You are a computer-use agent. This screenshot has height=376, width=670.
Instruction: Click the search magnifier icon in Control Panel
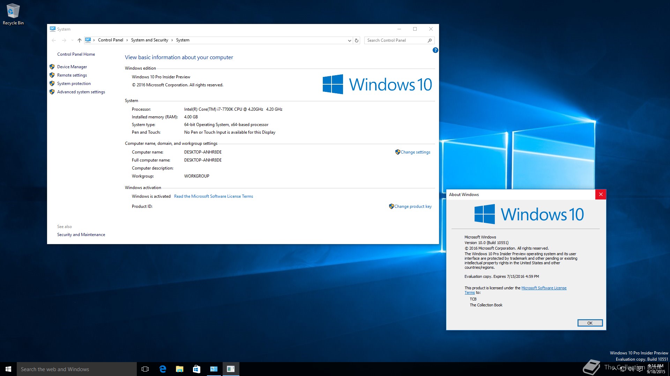[430, 40]
